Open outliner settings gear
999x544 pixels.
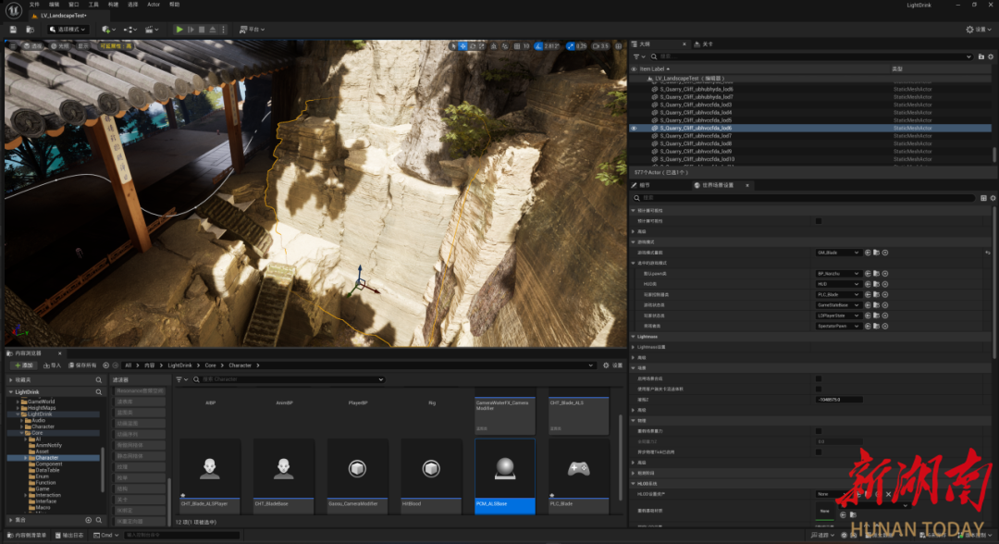point(991,56)
